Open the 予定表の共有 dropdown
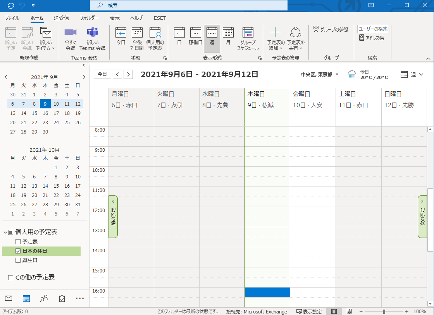Image resolution: width=434 pixels, height=315 pixels. click(296, 39)
